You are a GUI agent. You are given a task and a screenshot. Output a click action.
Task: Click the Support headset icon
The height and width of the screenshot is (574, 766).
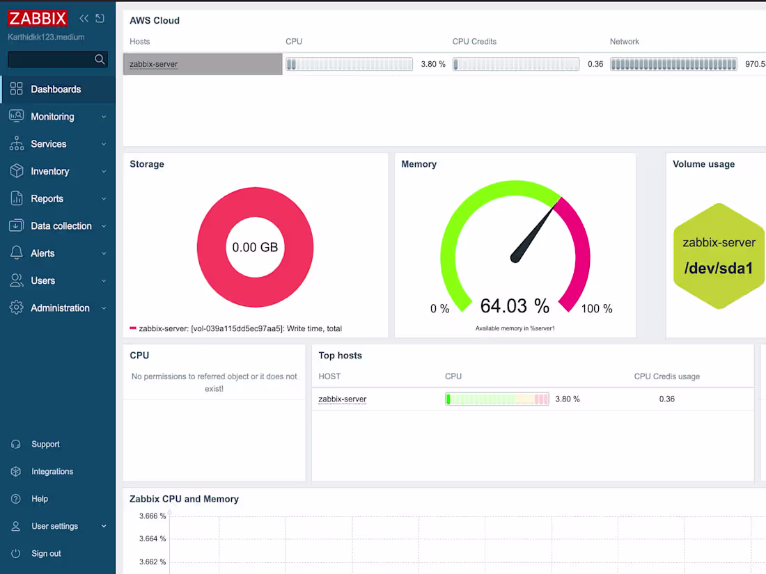(16, 444)
